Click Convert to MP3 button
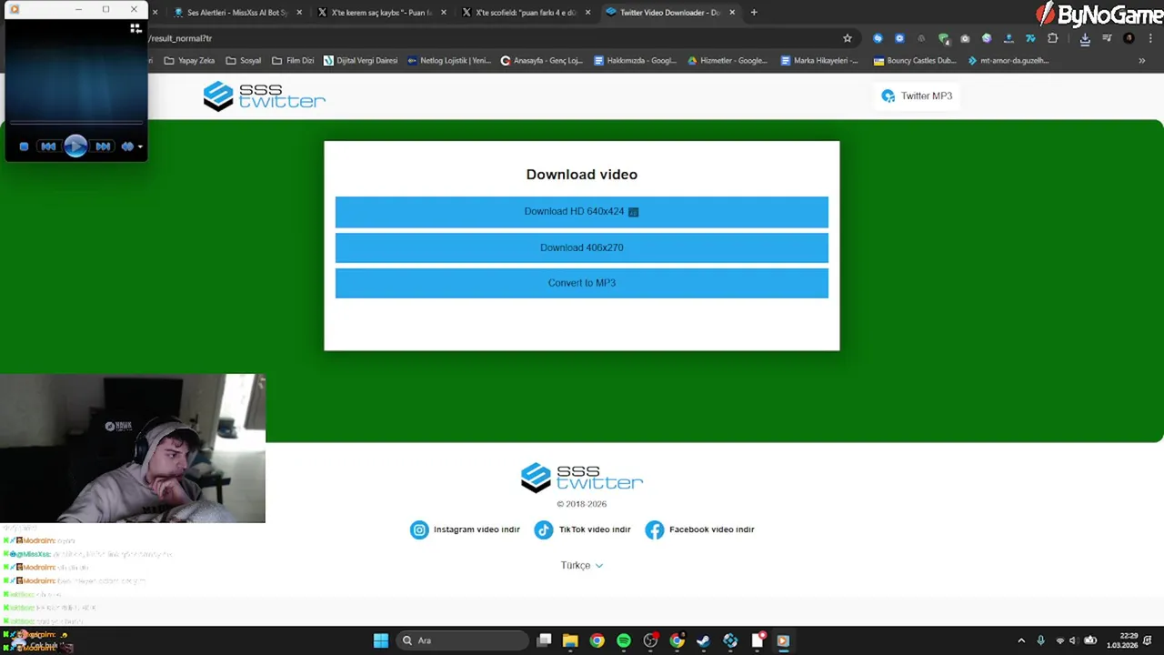 pos(582,283)
